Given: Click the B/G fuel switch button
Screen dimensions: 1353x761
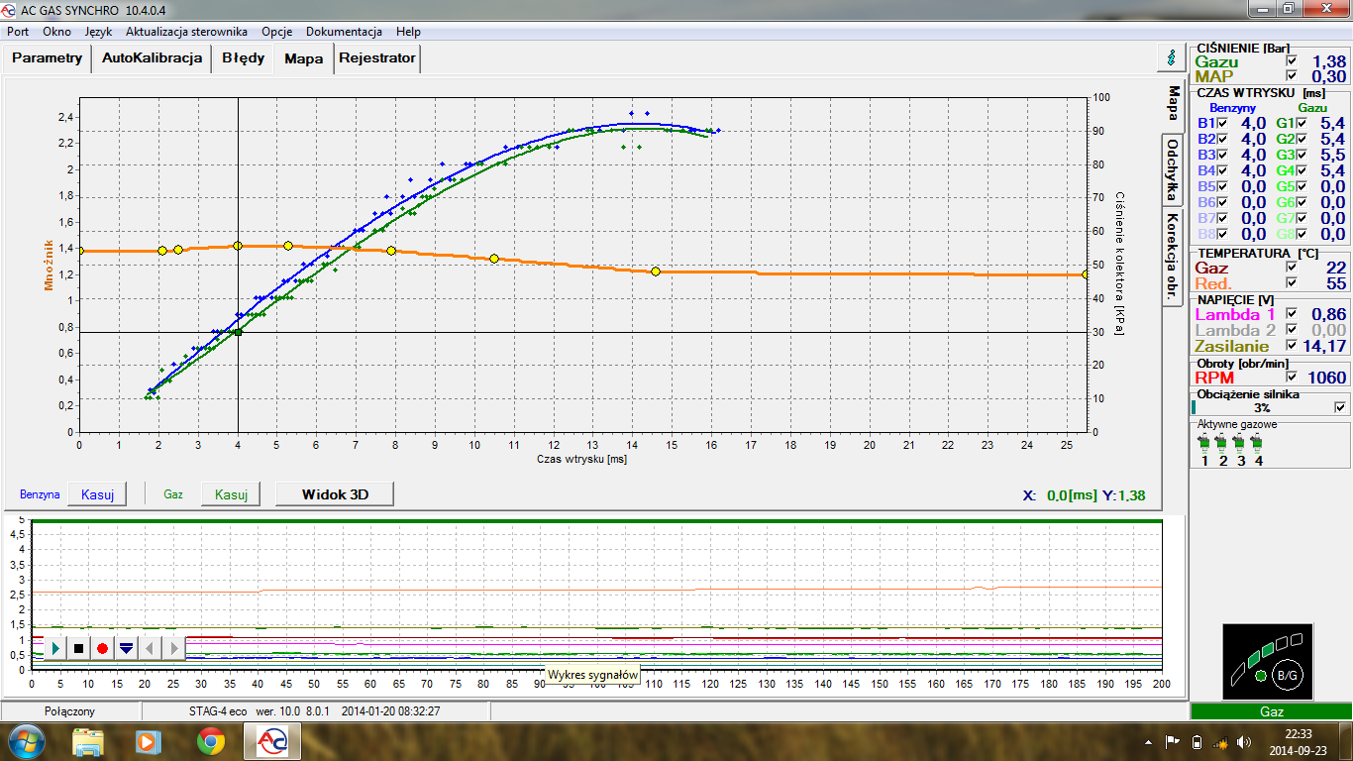Looking at the screenshot, I should tap(1287, 675).
